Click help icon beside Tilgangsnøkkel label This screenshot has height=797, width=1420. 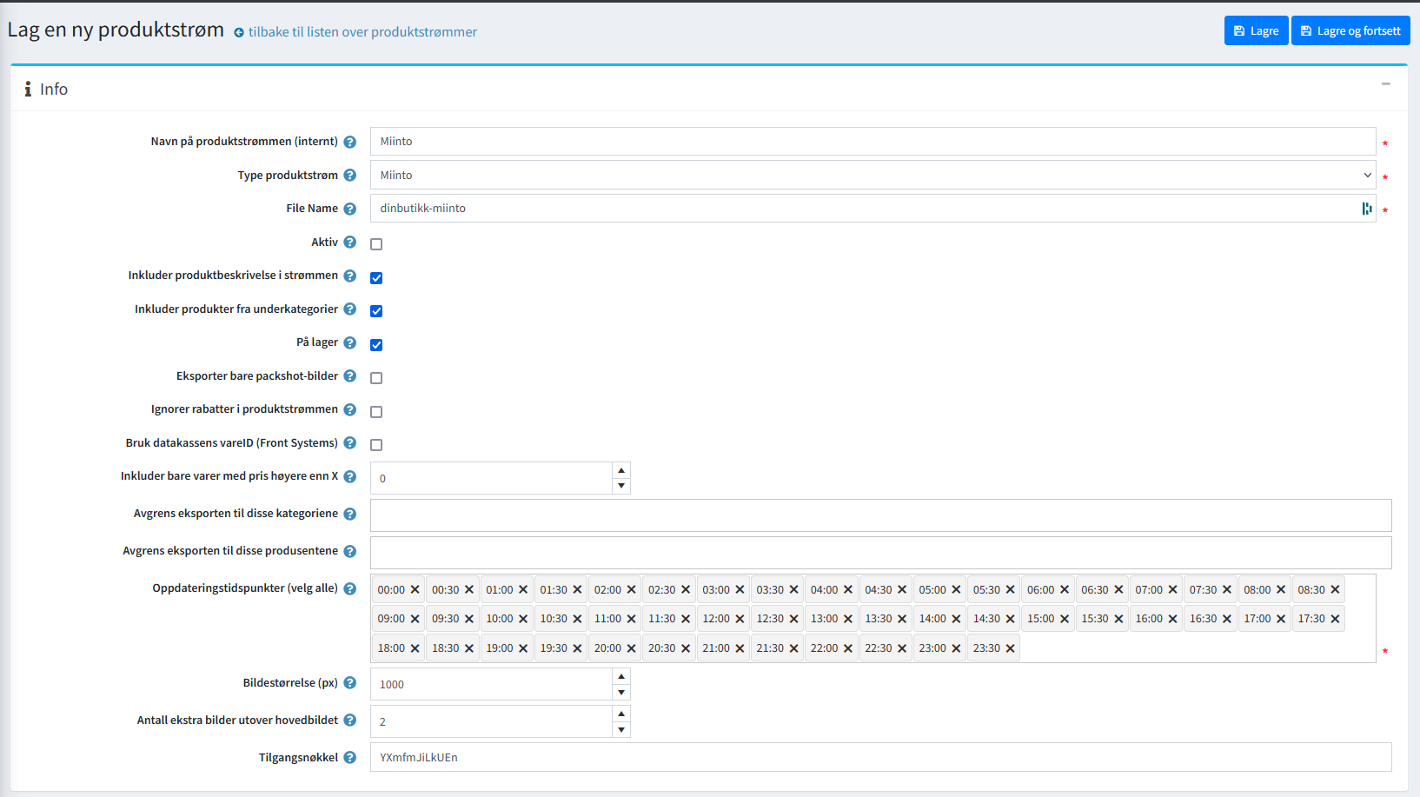click(x=349, y=758)
